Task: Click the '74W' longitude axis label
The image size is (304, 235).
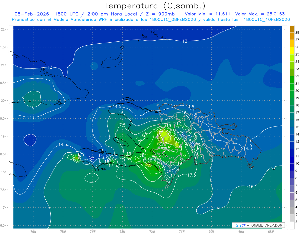Action: click(92, 232)
